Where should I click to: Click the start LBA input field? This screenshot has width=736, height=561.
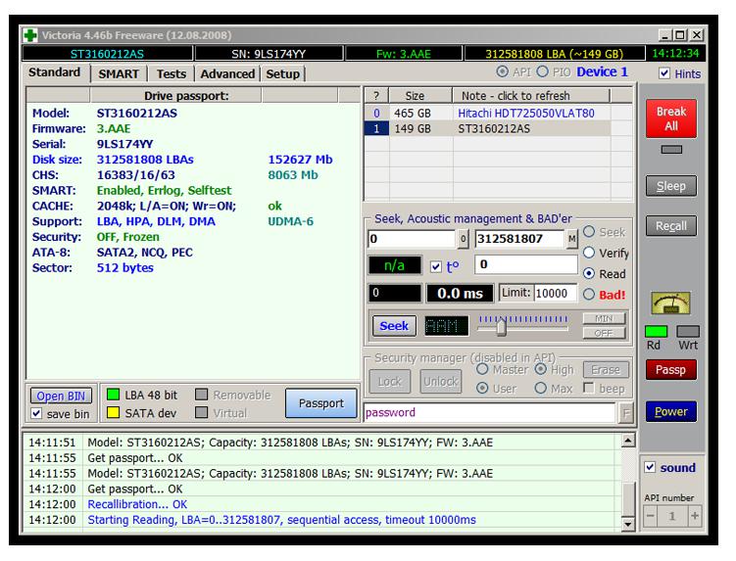pos(412,239)
